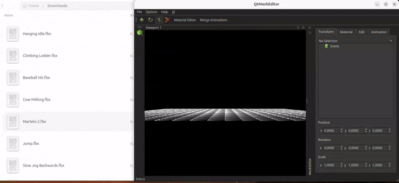399x183 pixels.
Task: Click the Viewport 1 title label
Action: (x=154, y=27)
